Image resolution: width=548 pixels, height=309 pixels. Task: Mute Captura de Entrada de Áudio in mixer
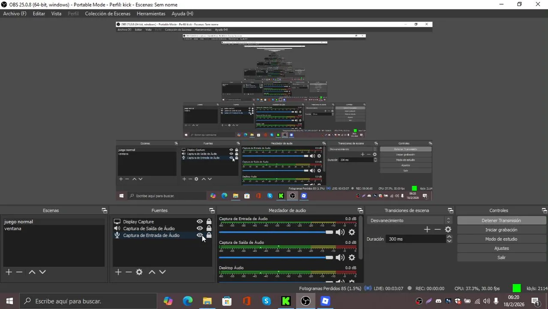coord(340,232)
